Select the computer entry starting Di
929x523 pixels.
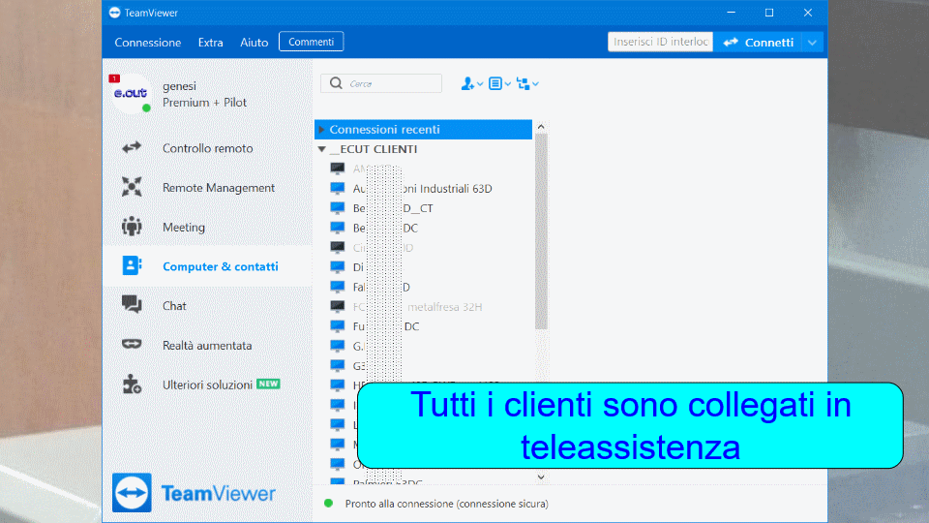tap(424, 267)
